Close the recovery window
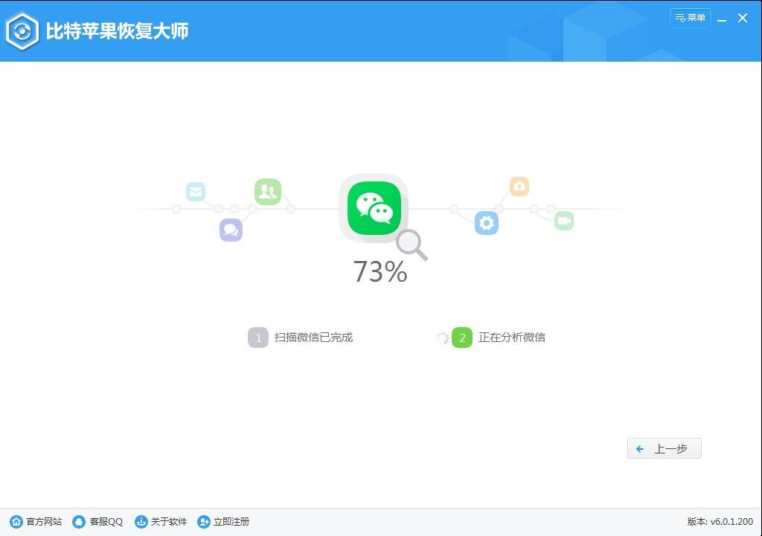The width and height of the screenshot is (762, 536). pos(743,18)
